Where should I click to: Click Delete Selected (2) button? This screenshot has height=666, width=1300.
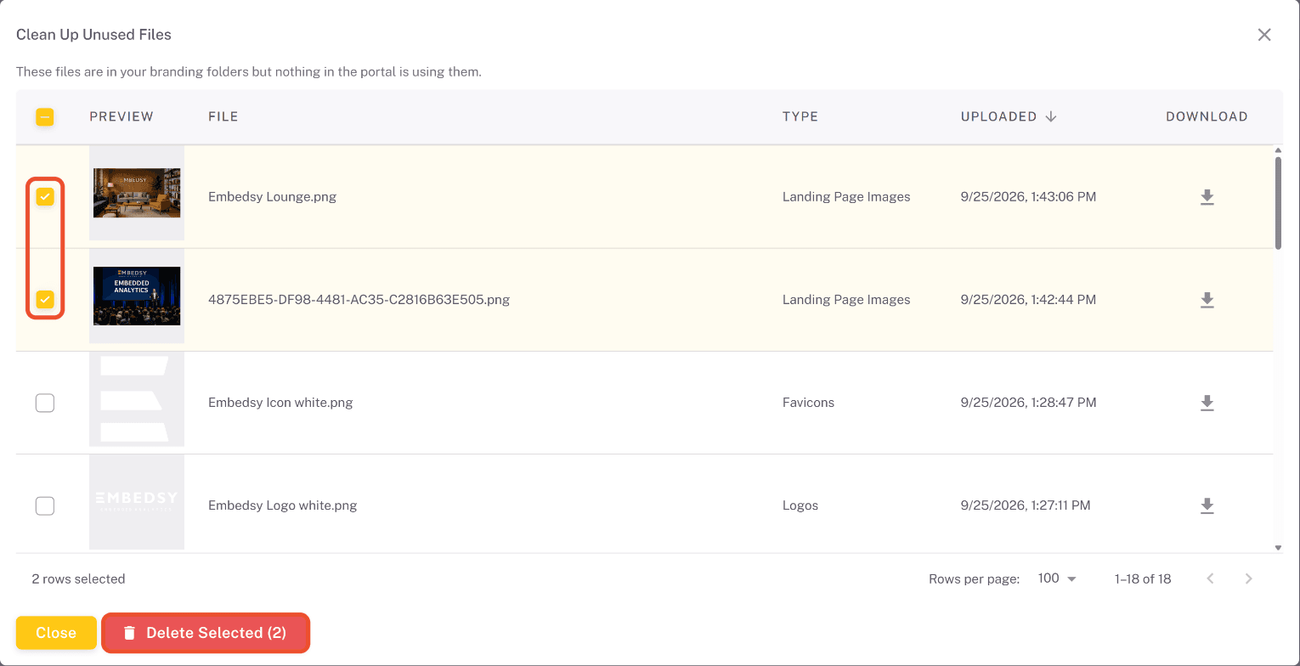(x=206, y=633)
